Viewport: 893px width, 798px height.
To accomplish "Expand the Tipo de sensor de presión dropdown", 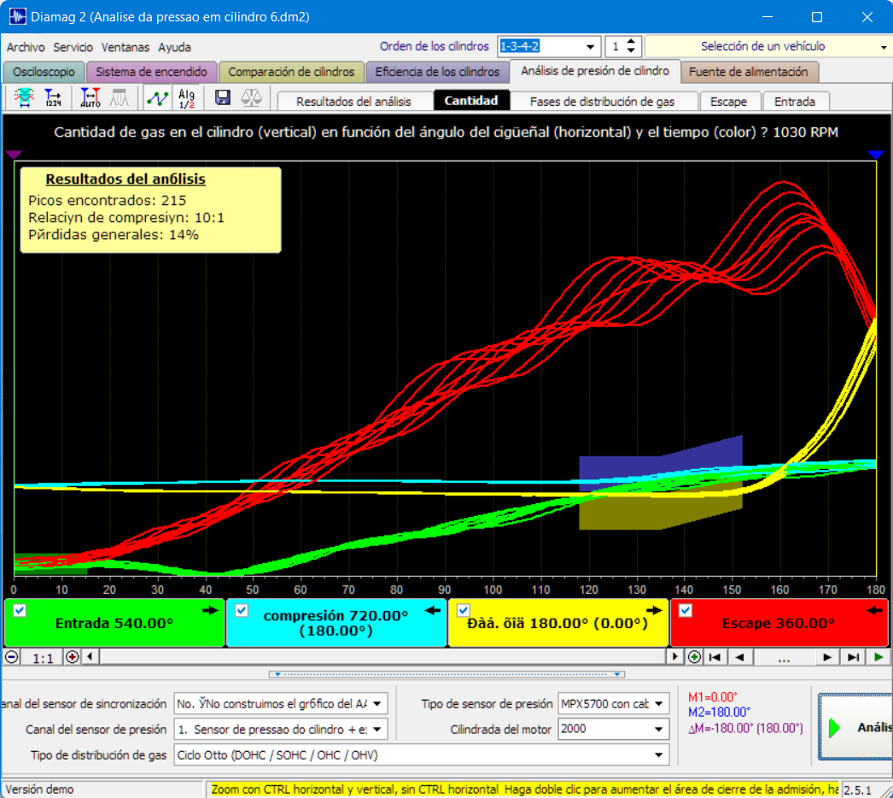I will point(659,704).
